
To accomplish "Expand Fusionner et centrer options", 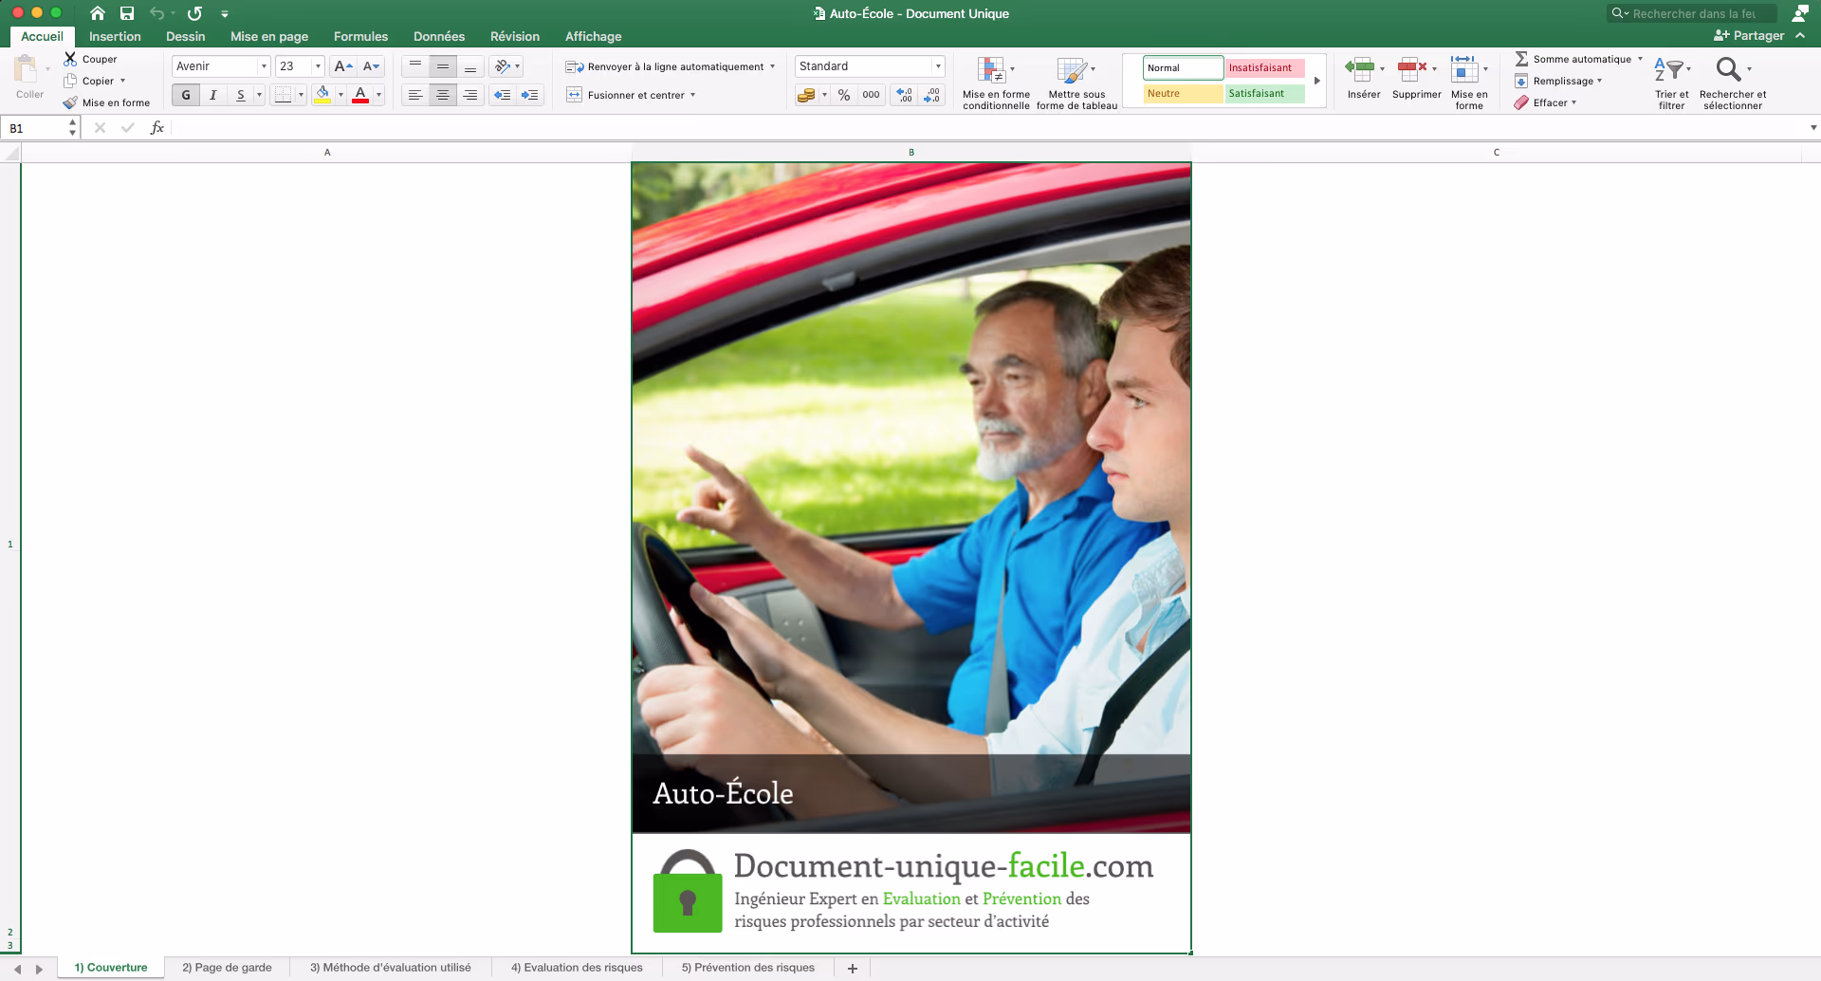I will click(x=693, y=95).
